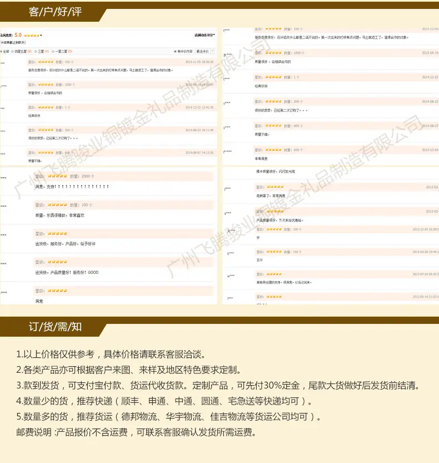Screen dimensions: 439x463
Task: Click stars of right-panel 600个 review
Action: click(x=273, y=126)
